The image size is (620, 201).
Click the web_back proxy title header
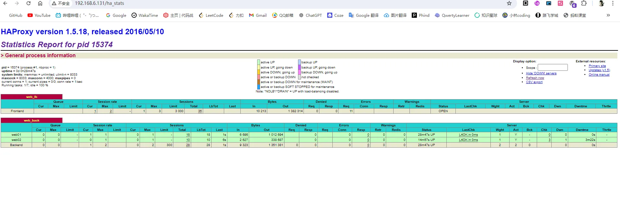[x=31, y=121]
